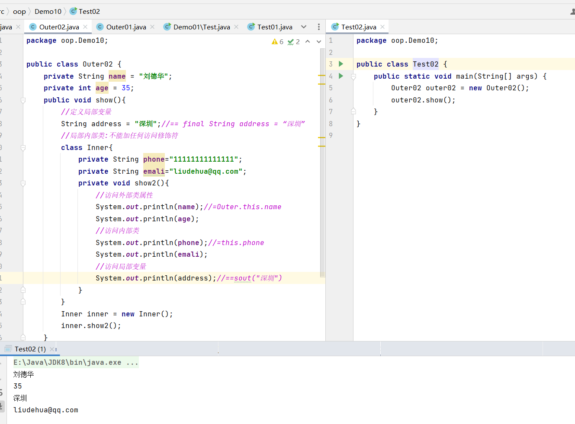Close the Test02.java tab in right pane
This screenshot has width=575, height=424.
click(x=382, y=27)
